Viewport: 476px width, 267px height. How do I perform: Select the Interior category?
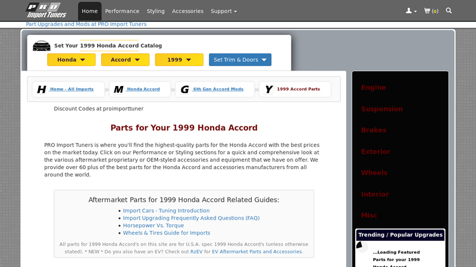pos(375,194)
